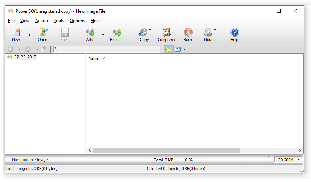The height and width of the screenshot is (182, 311).
Task: Click the horizontal scrollbar right arrow
Action: click(300, 150)
